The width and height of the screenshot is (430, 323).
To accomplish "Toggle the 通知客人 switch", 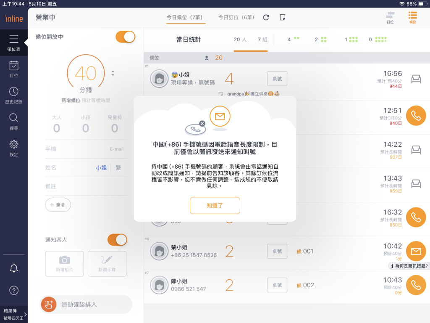I will click(117, 240).
